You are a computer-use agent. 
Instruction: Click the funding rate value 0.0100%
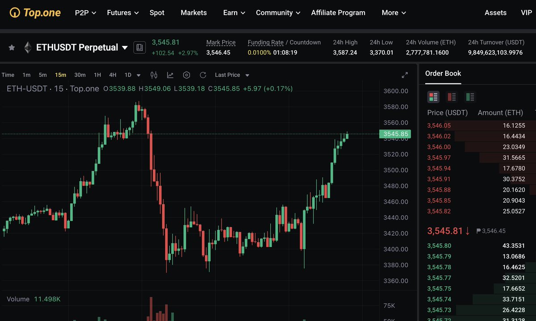[260, 53]
